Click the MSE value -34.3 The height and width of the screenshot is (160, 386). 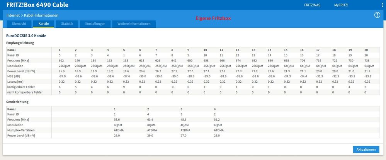click(x=287, y=77)
